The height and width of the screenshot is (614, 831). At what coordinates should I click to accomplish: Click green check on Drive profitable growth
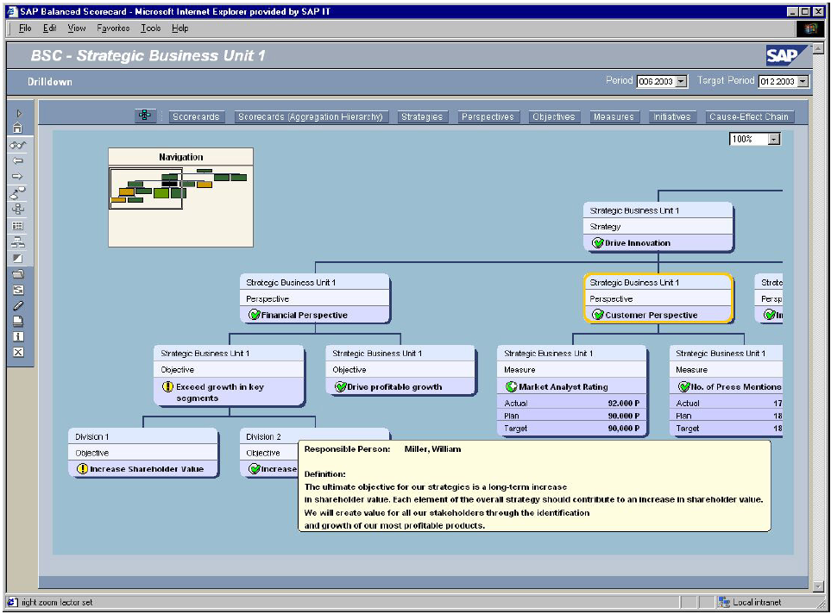[x=340, y=386]
